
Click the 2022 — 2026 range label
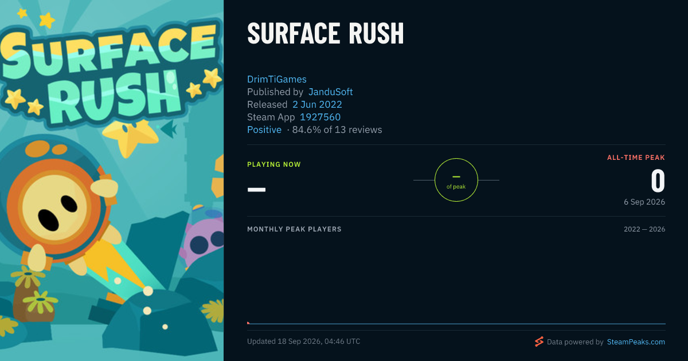[x=644, y=229]
